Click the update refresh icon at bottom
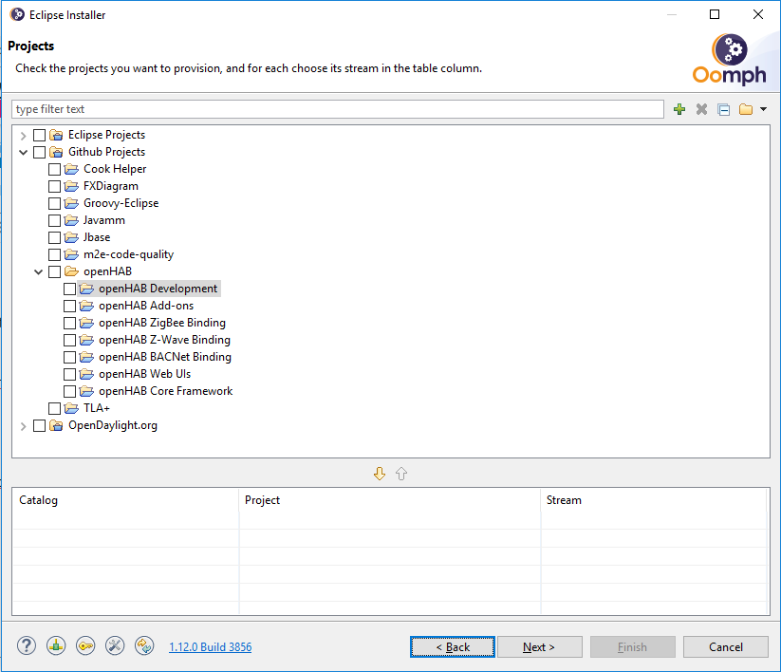 tap(144, 646)
